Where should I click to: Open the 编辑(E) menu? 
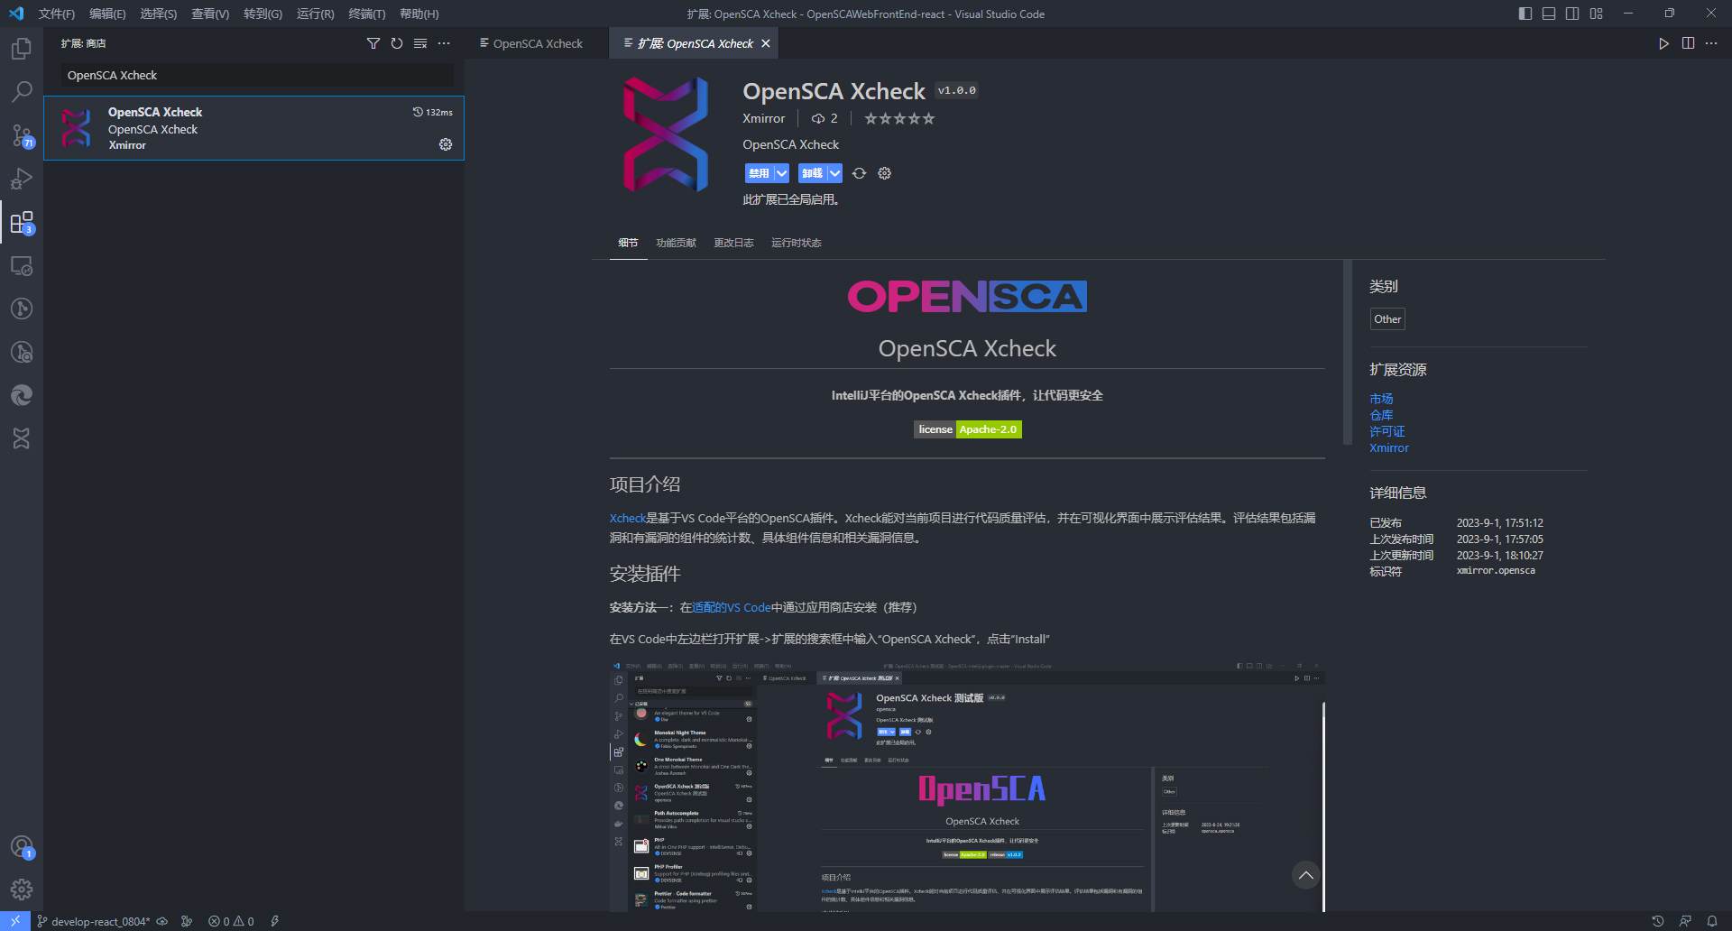107,14
